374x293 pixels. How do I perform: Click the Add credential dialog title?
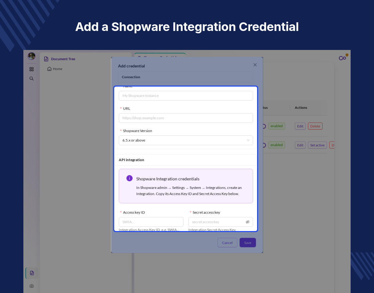132,66
